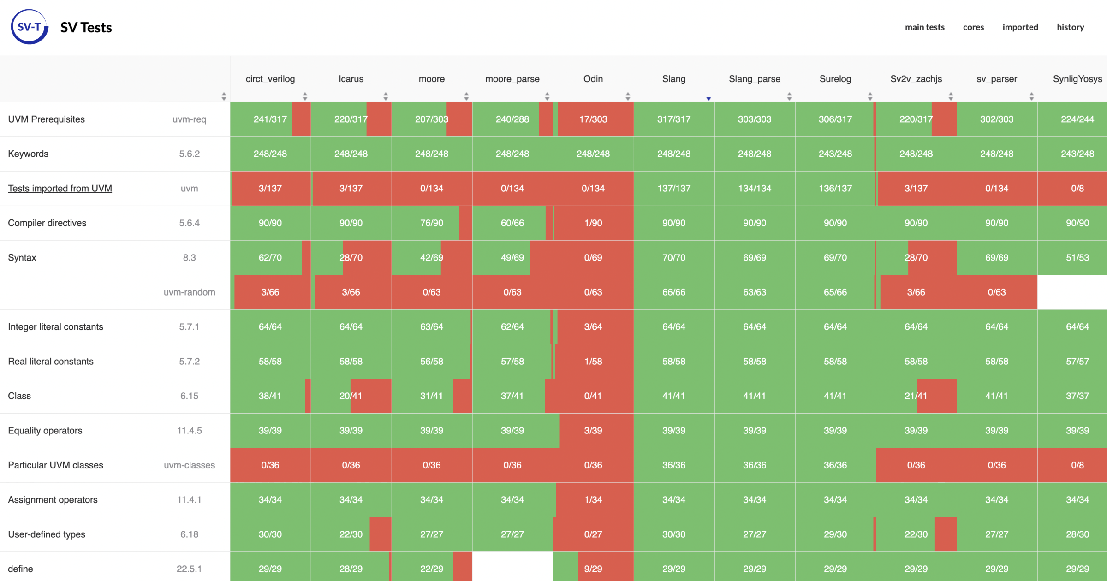Switch to the cores tab
1107x581 pixels.
(973, 27)
